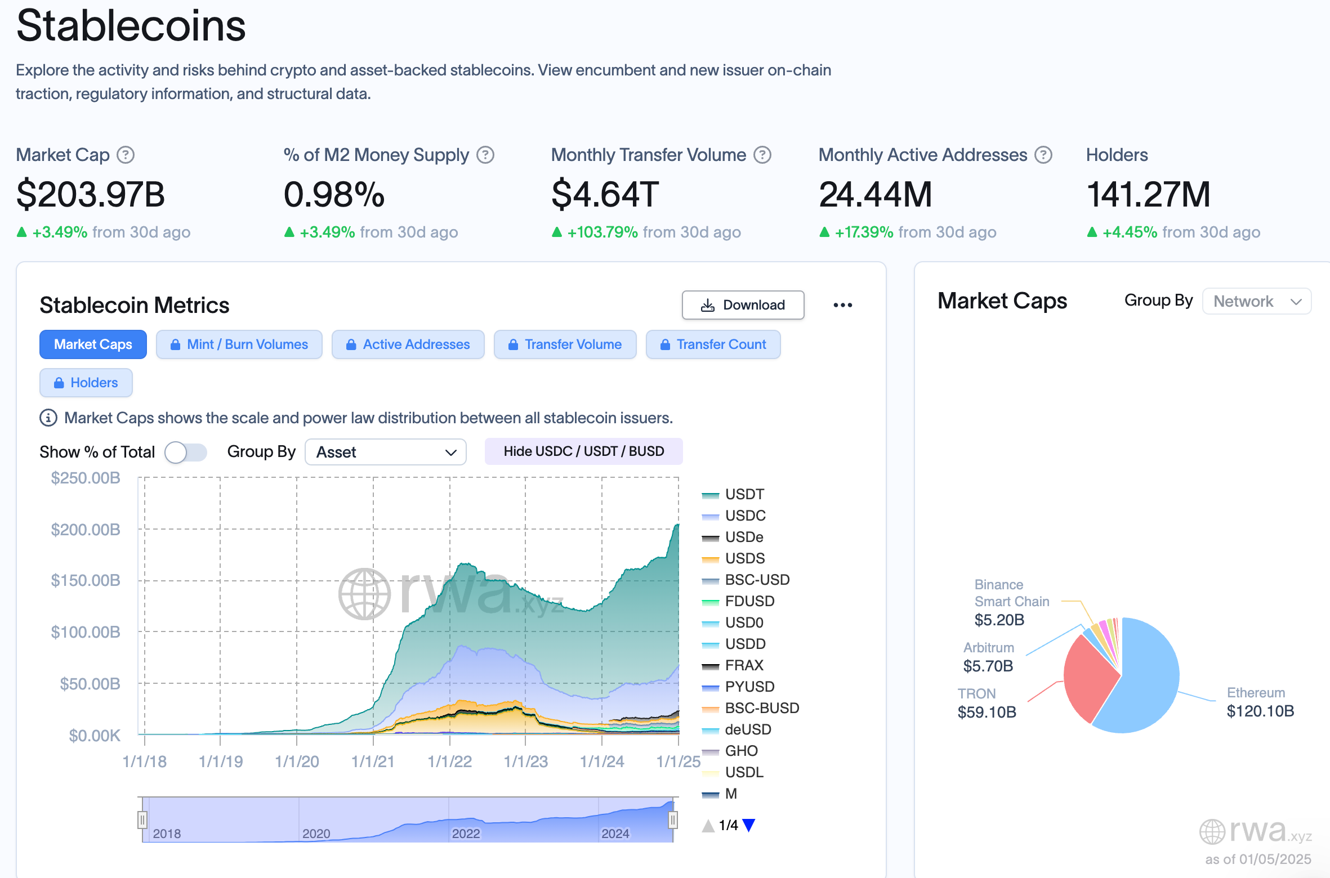Click Monthly Active Addresses help icon

coord(1043,155)
